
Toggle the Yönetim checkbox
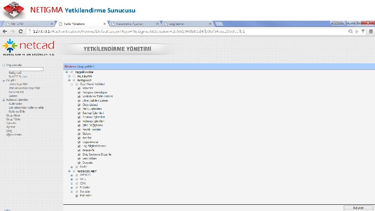point(79,88)
